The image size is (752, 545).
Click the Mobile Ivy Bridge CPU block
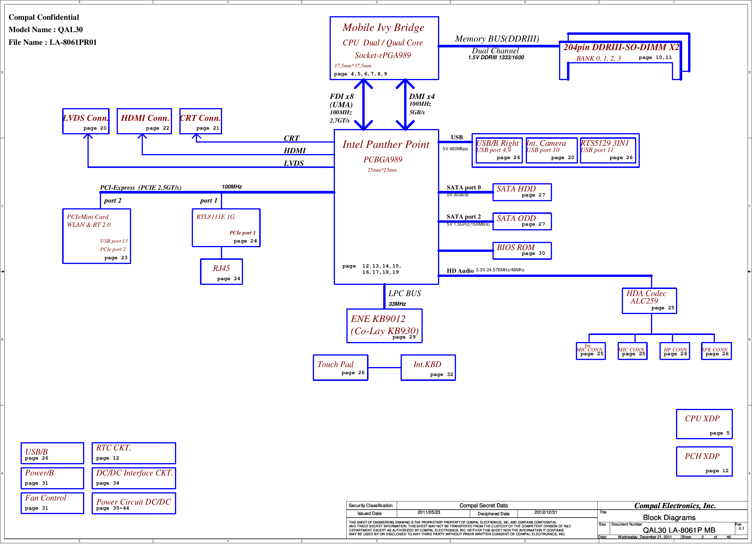click(x=384, y=48)
